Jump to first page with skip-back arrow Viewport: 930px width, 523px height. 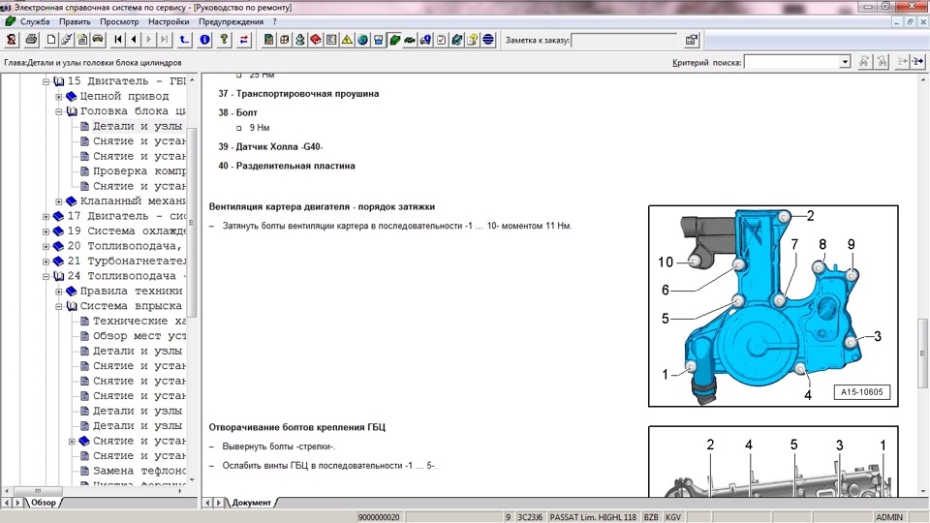[118, 40]
